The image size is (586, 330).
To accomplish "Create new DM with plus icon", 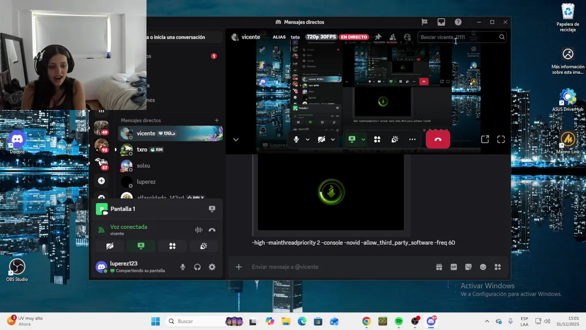I will (x=217, y=120).
